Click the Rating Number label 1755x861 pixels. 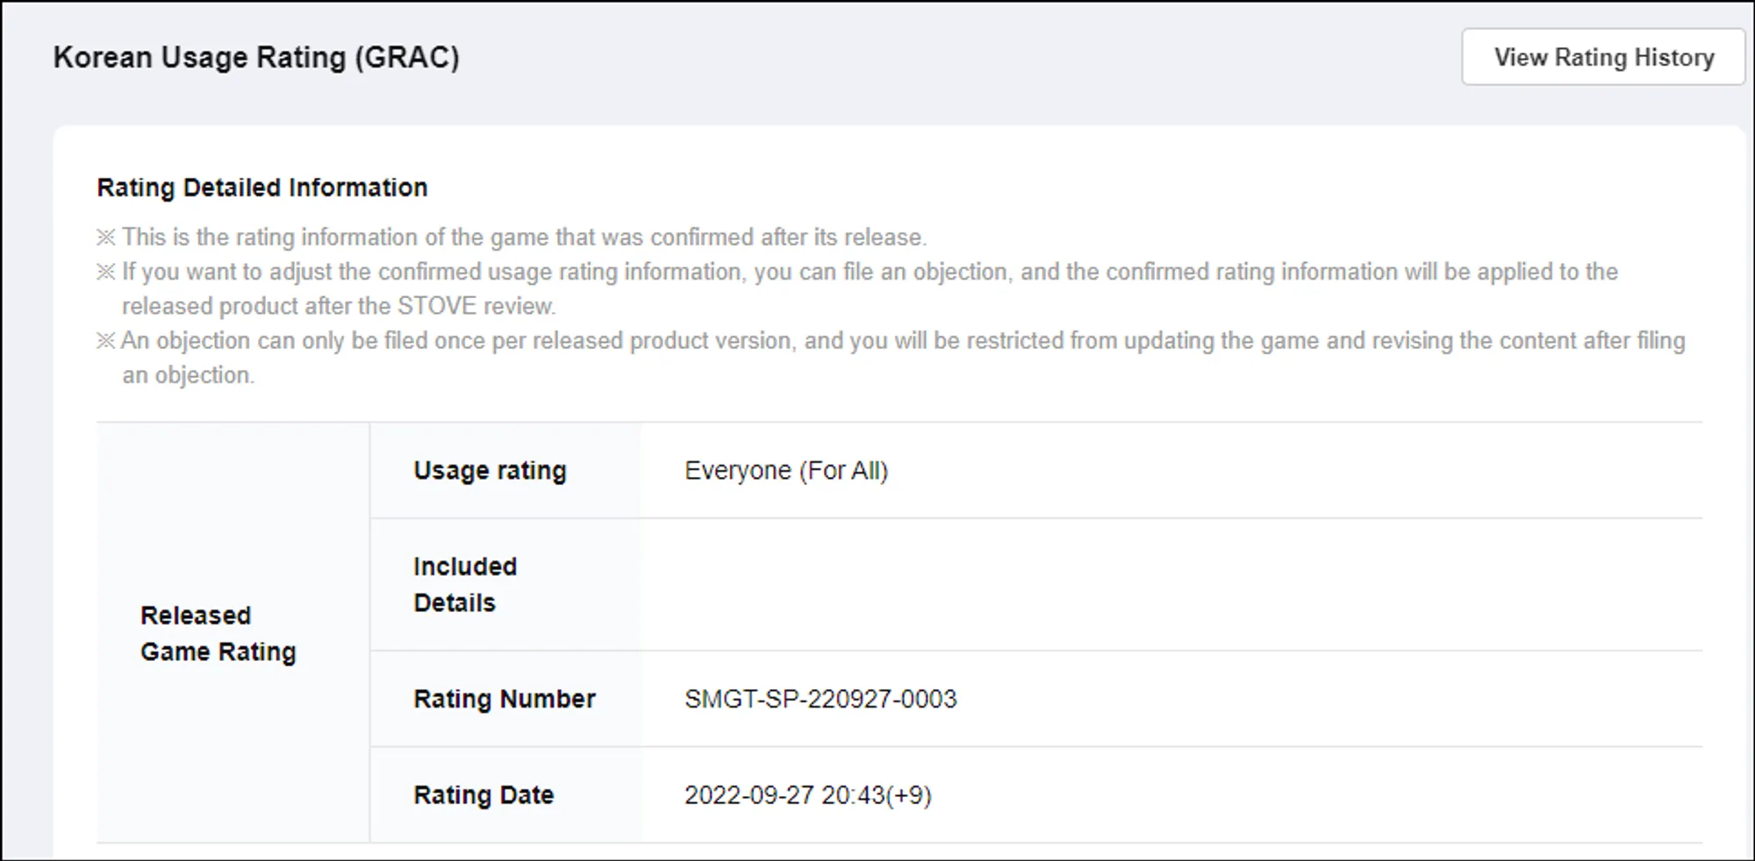pos(505,699)
